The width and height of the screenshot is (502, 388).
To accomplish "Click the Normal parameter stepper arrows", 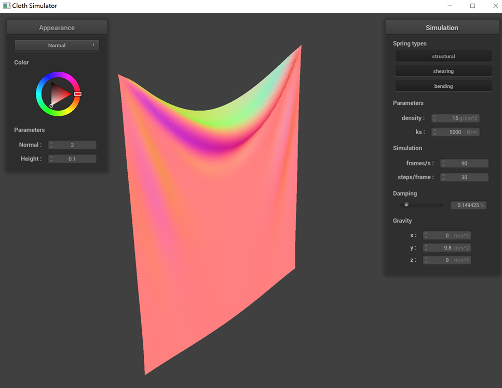I will tap(51, 145).
